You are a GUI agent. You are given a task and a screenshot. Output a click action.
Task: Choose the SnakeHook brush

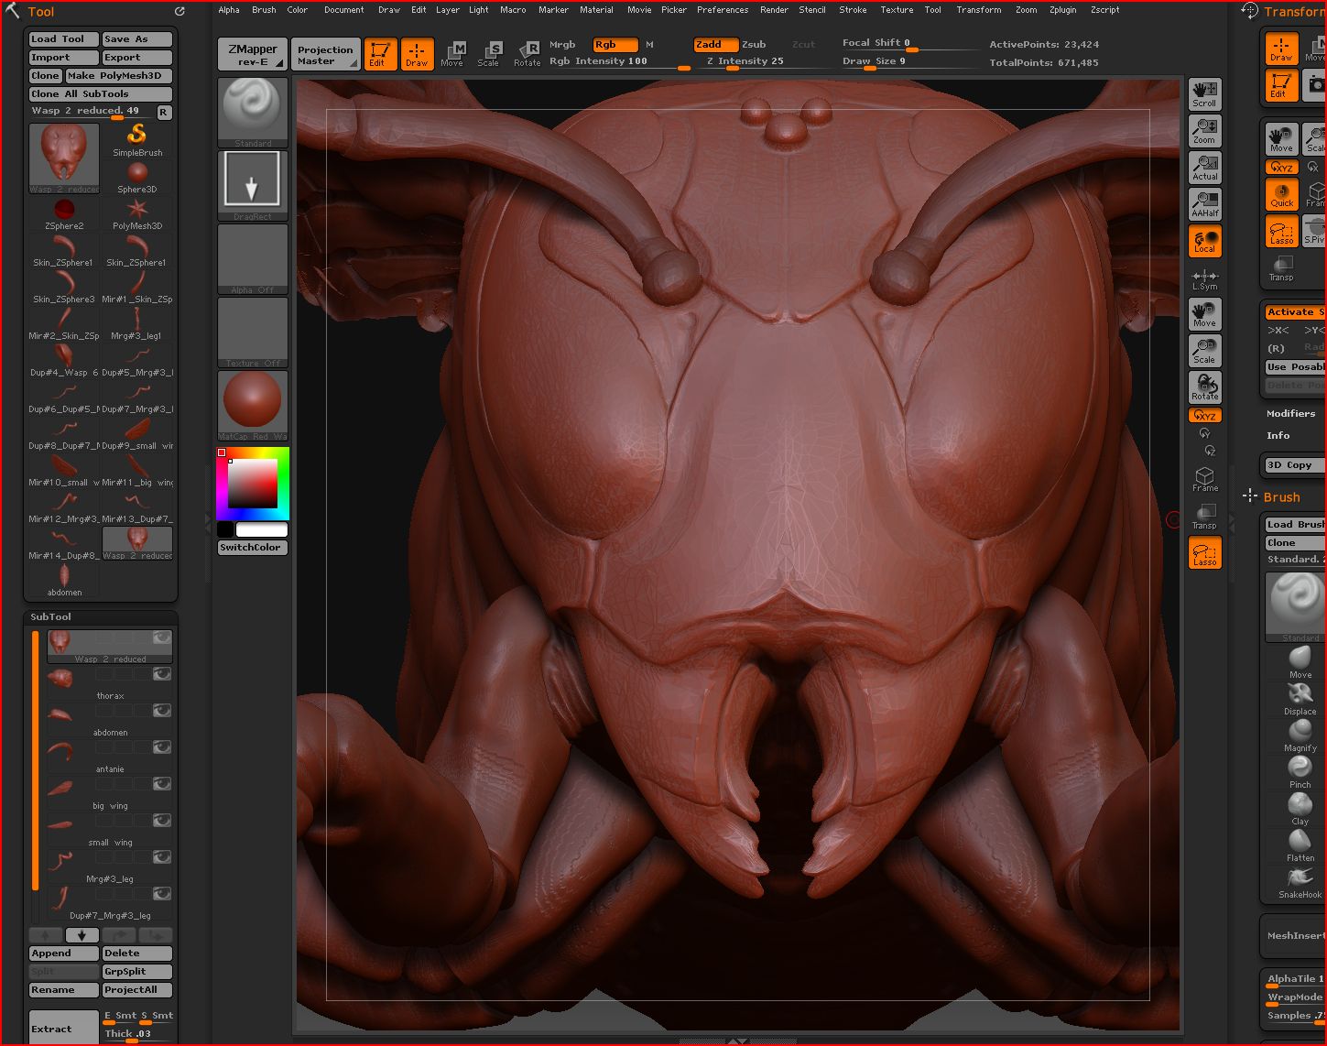1300,881
